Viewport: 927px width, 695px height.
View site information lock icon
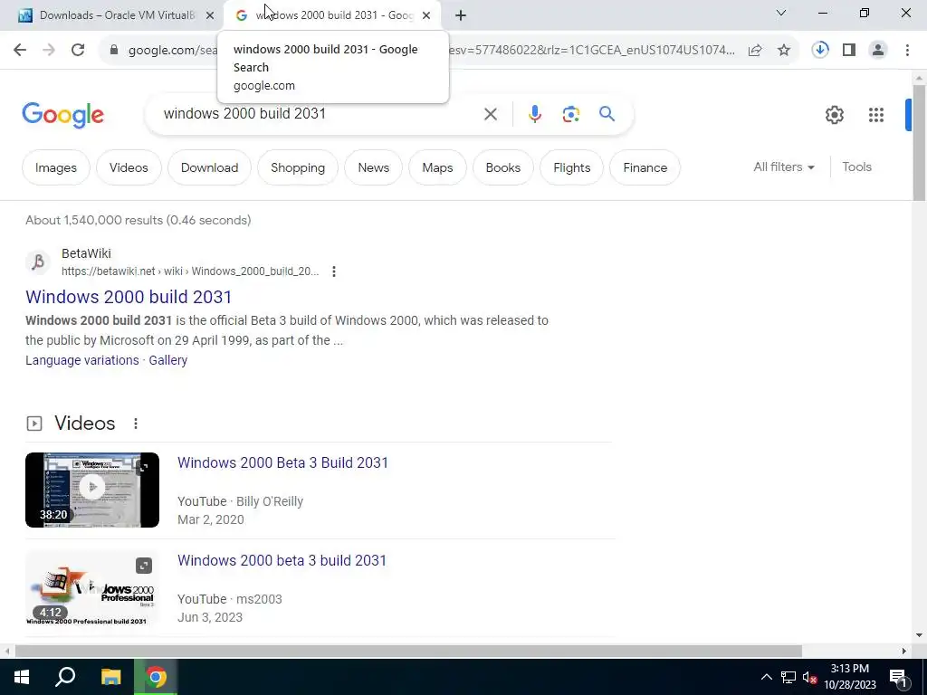pyautogui.click(x=114, y=51)
